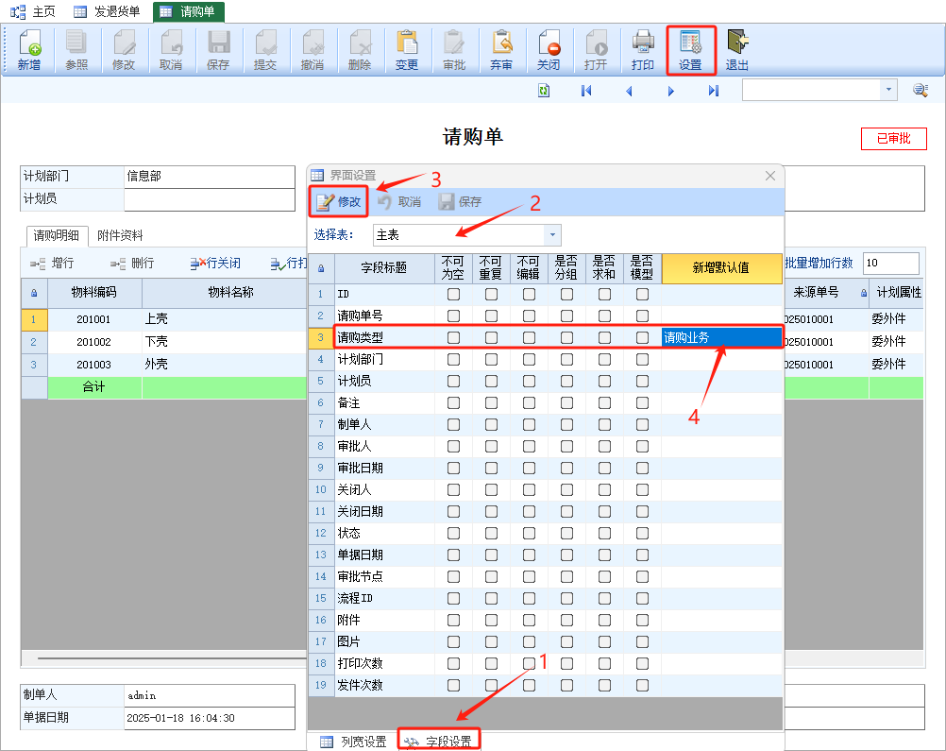Click the 审批 toolbar icon
This screenshot has height=751, width=946.
(x=454, y=50)
